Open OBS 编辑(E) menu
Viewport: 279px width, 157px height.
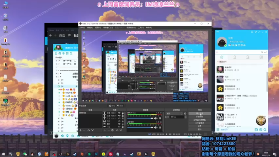click(90, 28)
